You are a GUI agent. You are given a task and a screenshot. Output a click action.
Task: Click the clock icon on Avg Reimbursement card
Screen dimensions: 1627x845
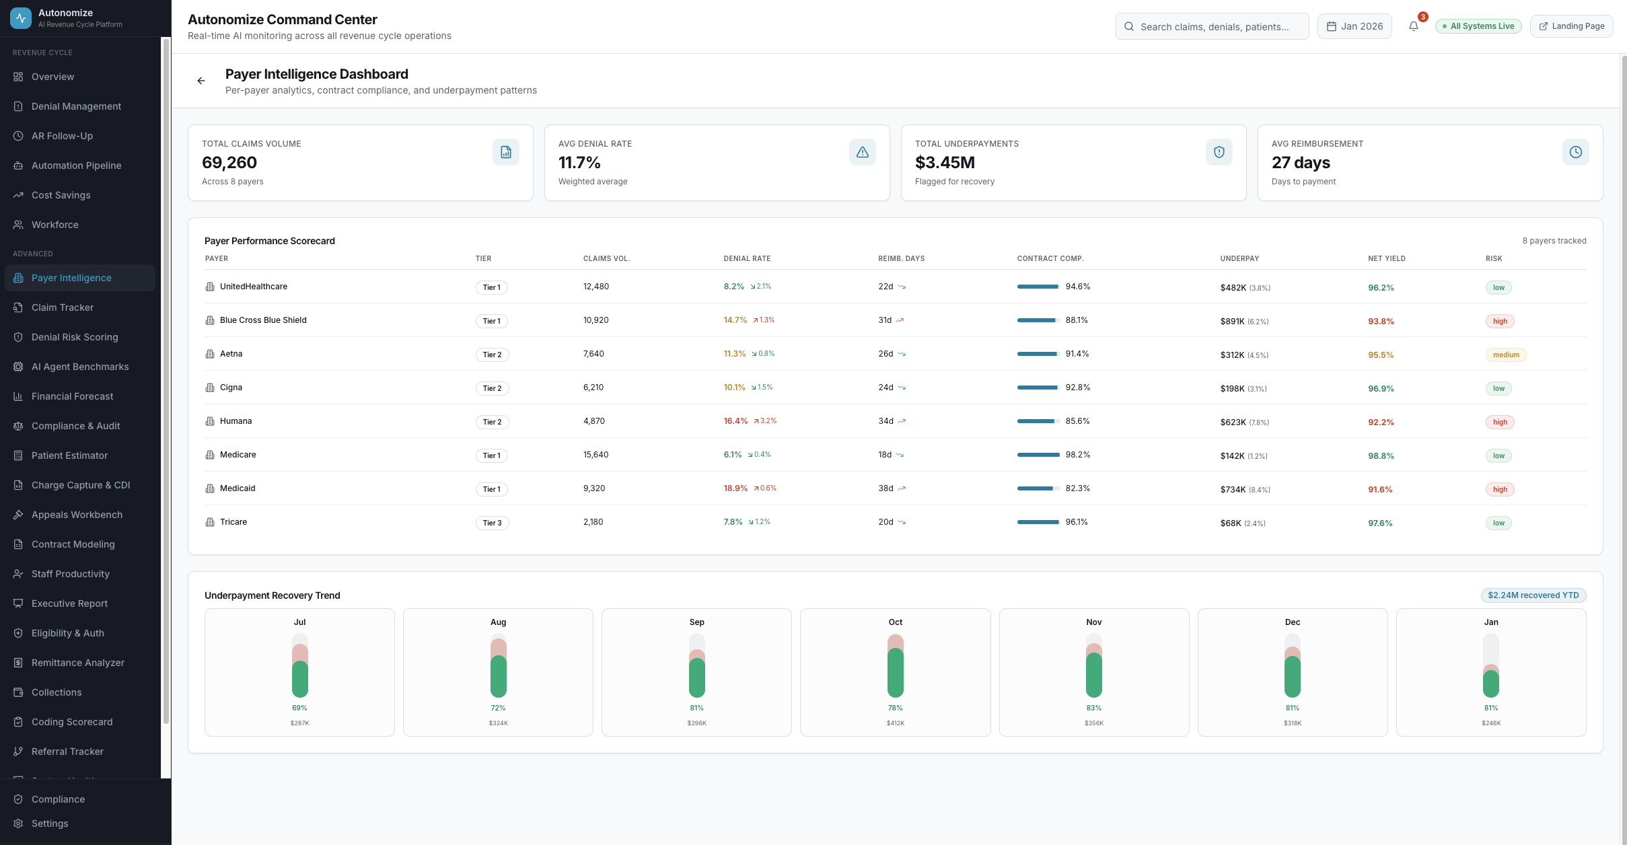click(1575, 152)
